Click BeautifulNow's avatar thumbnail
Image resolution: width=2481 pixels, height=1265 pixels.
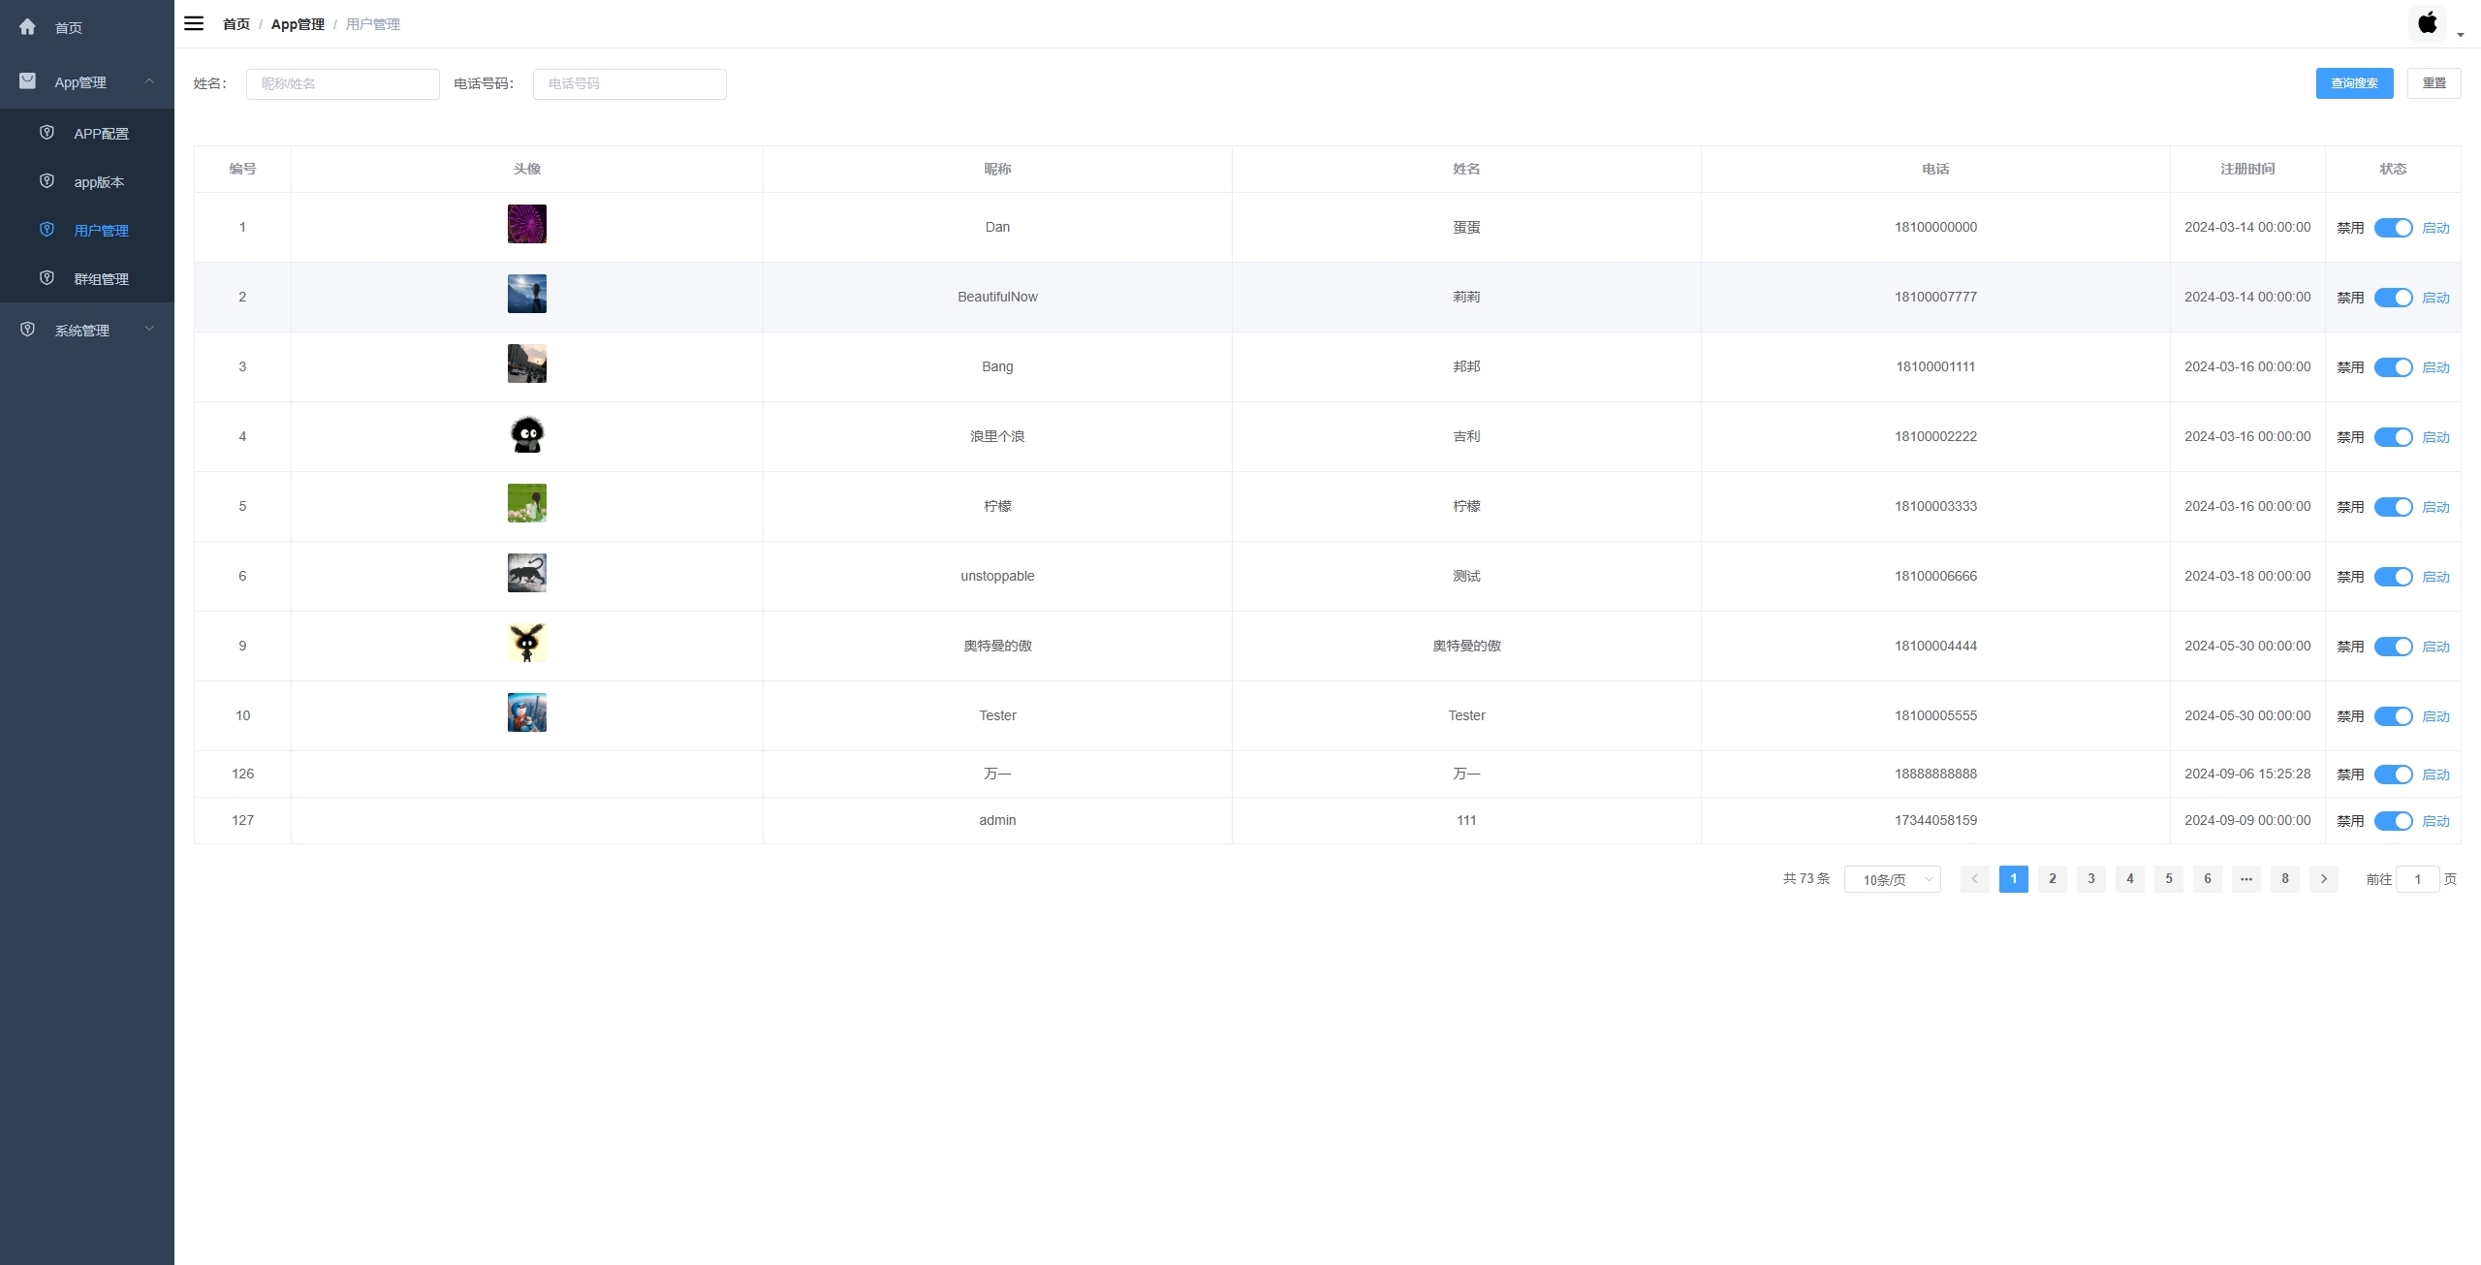pos(526,294)
